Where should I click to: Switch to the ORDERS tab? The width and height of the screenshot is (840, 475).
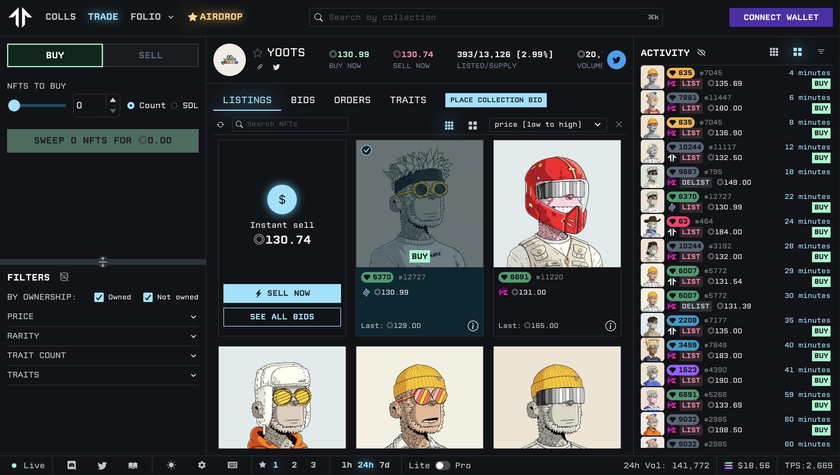click(352, 100)
